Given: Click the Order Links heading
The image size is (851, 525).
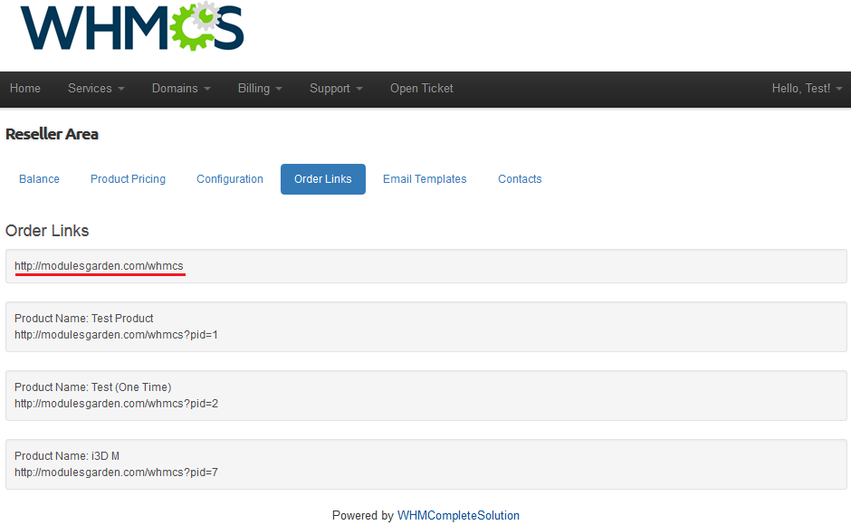Looking at the screenshot, I should click(x=47, y=231).
